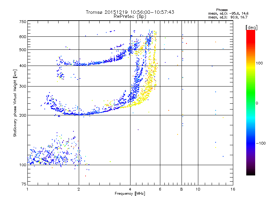Click the y-axis tick label "750"
Viewport: 274px width, 206px height.
coord(23,22)
